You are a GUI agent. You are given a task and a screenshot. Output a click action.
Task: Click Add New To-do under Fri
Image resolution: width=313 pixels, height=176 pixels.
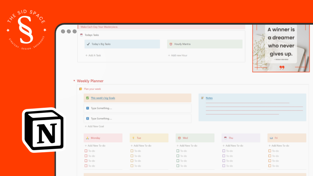coord(279,146)
